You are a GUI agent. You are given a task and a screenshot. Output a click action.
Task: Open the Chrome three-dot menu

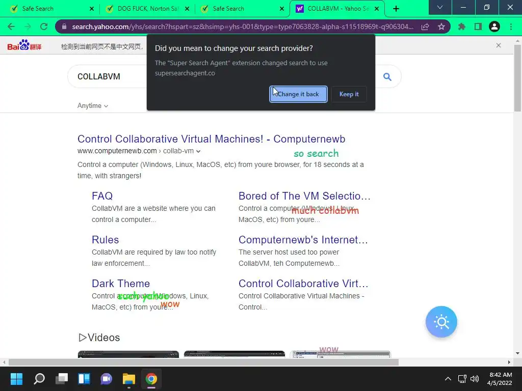[x=511, y=26]
